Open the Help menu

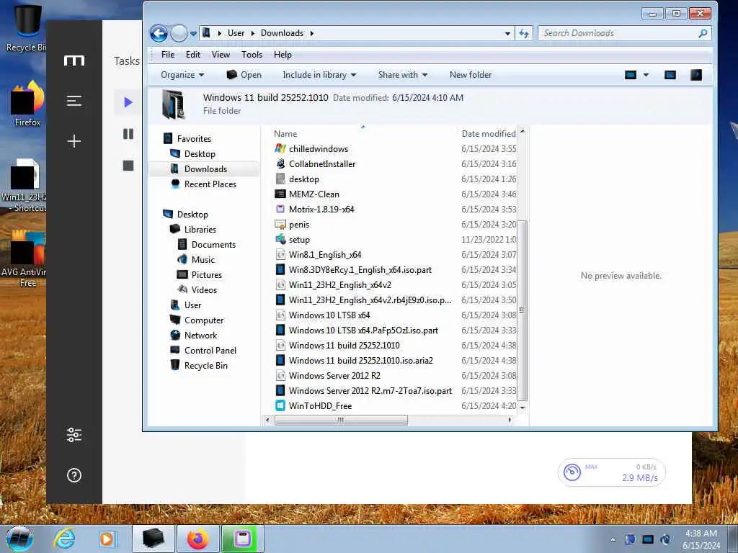[x=283, y=55]
